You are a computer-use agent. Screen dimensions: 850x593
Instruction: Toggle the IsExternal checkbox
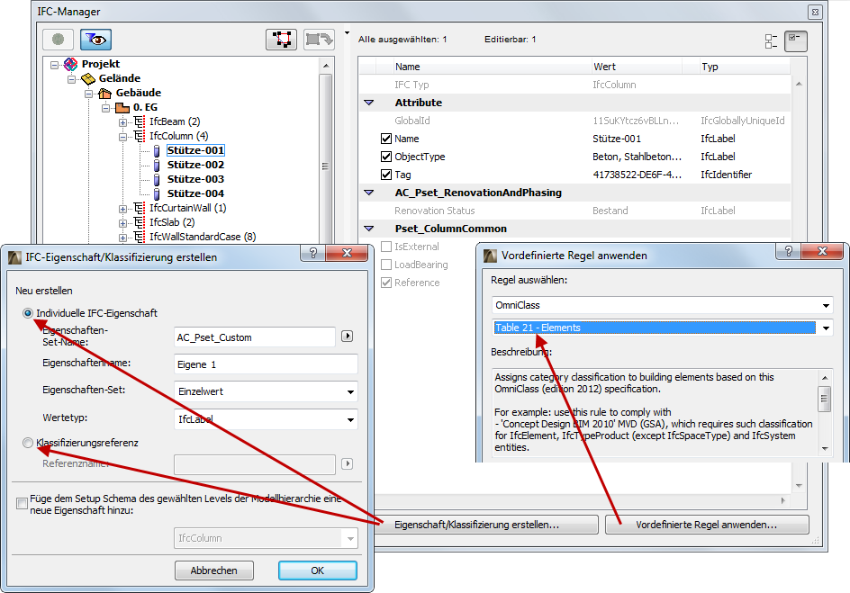click(386, 247)
